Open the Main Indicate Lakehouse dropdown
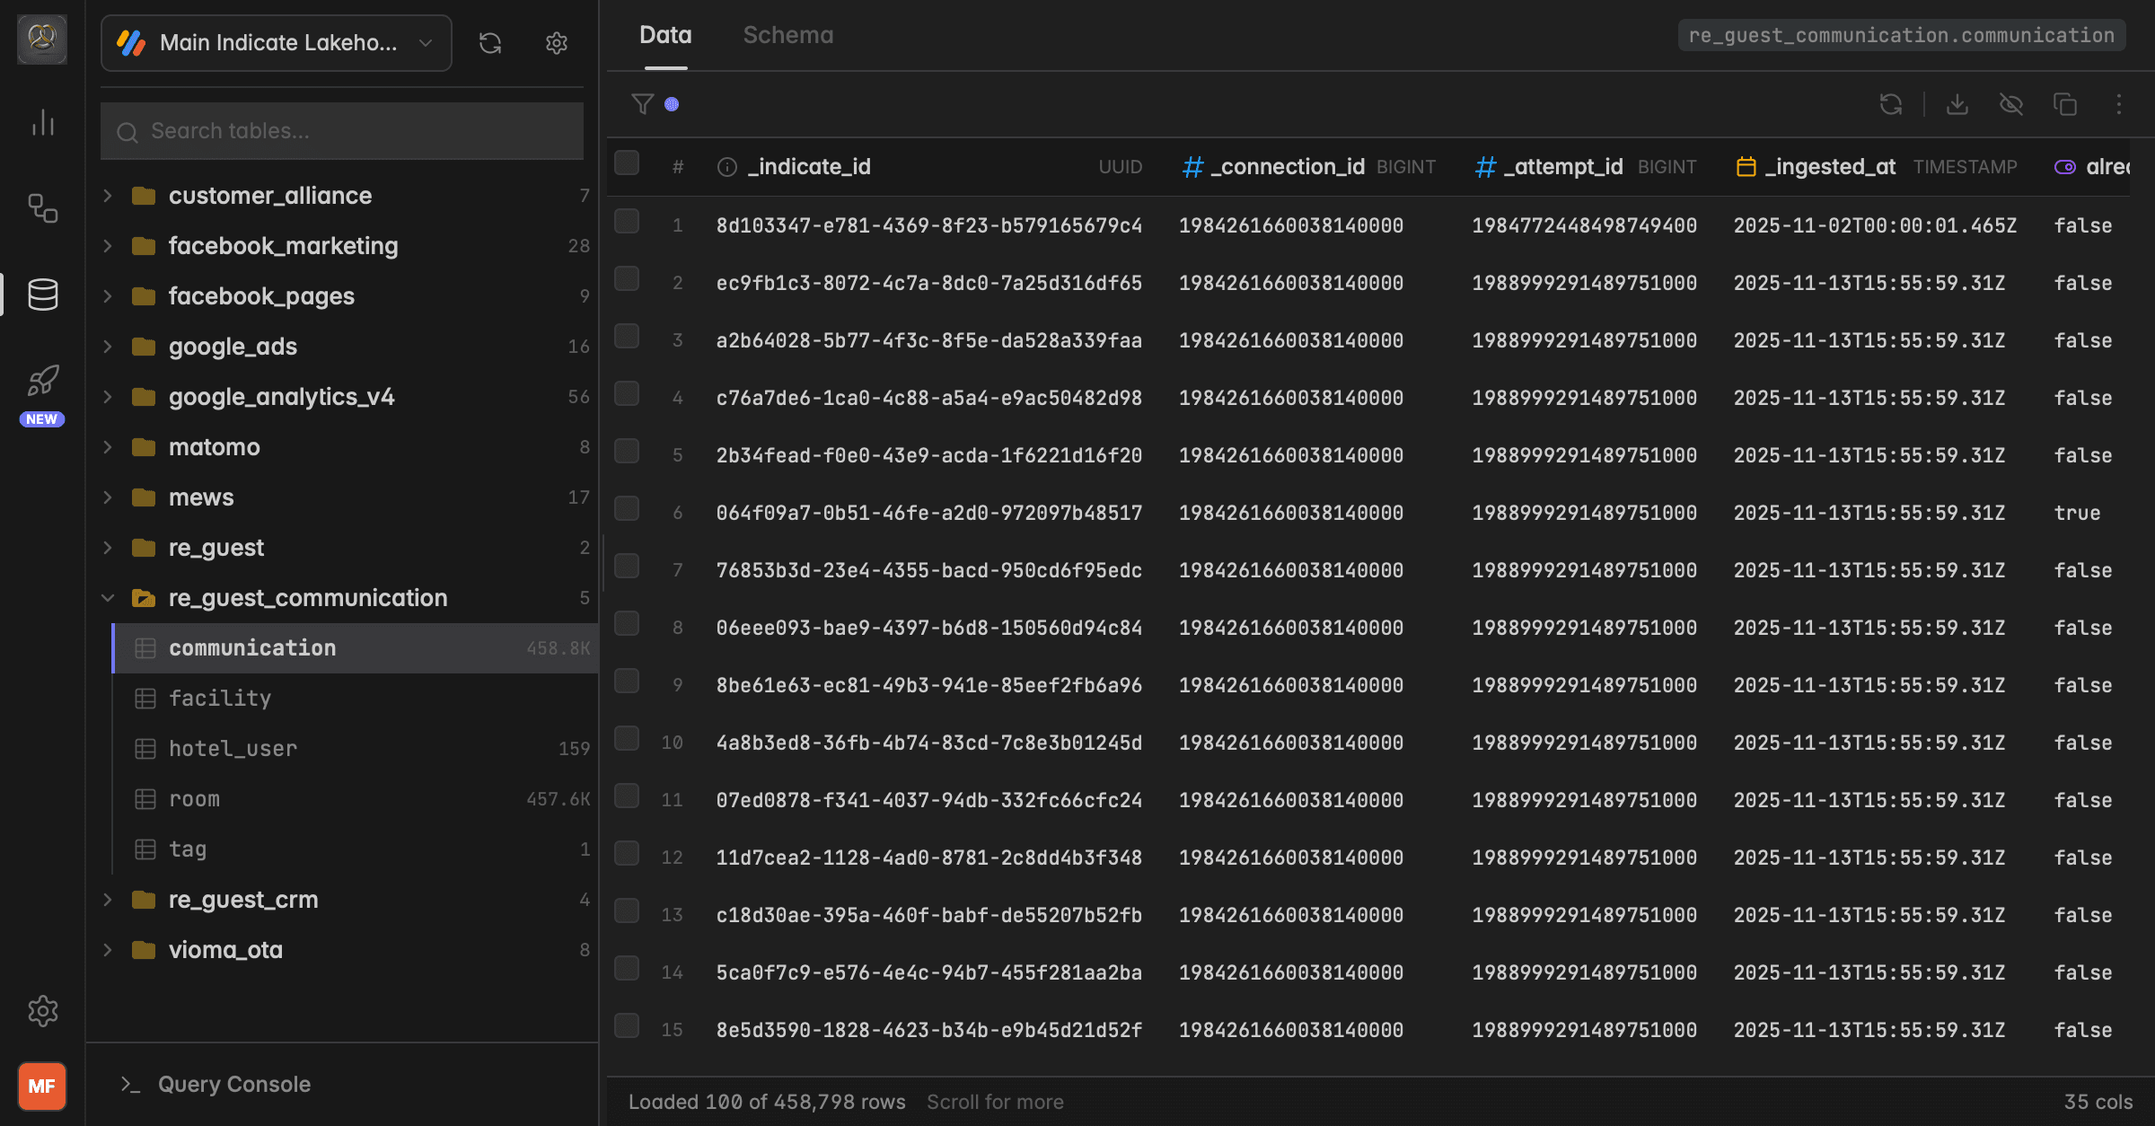Viewport: 2155px width, 1126px height. (277, 43)
